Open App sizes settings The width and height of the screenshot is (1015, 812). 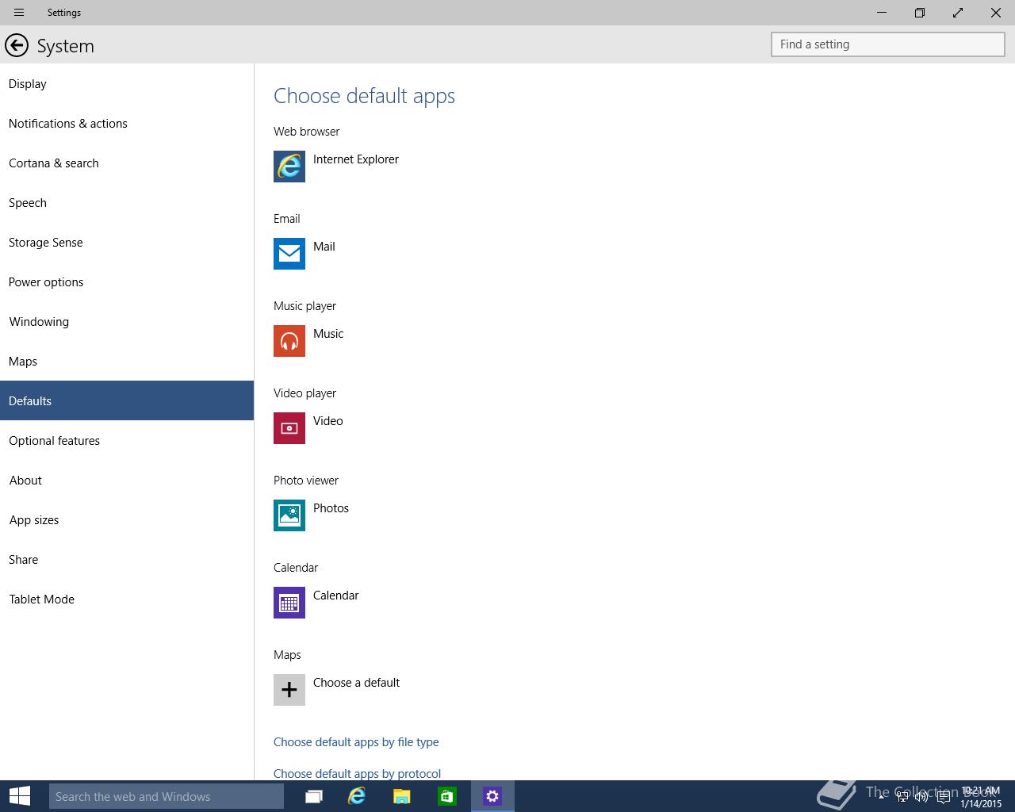pyautogui.click(x=127, y=519)
